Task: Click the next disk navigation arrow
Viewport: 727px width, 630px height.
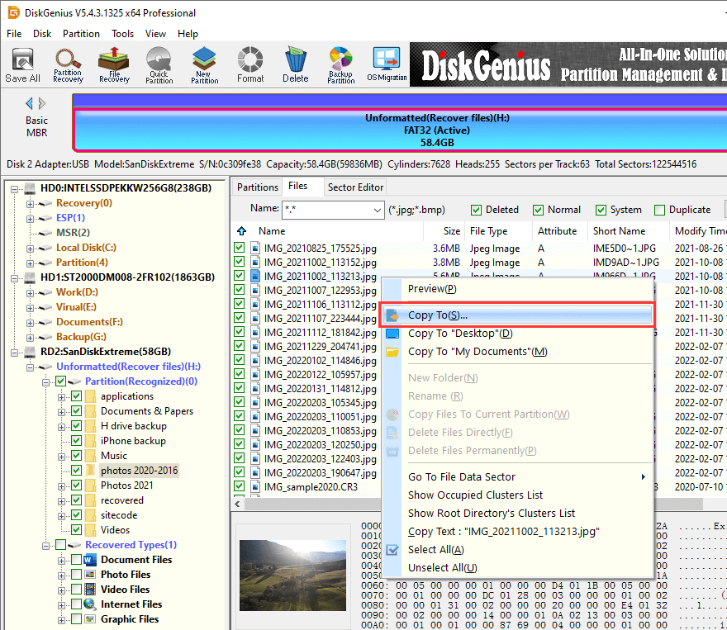Action: pyautogui.click(x=42, y=103)
